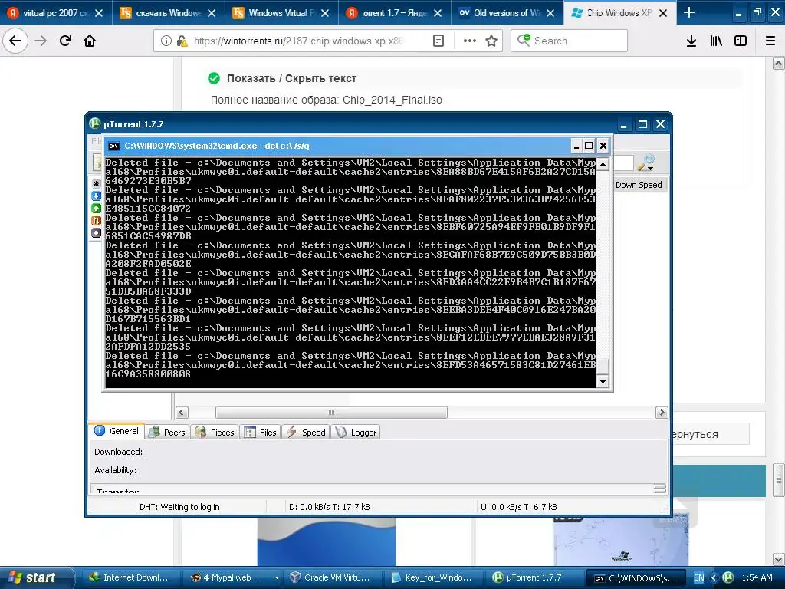Image resolution: width=785 pixels, height=589 pixels.
Task: Click the 1:54 AM taskbar clock
Action: [757, 577]
